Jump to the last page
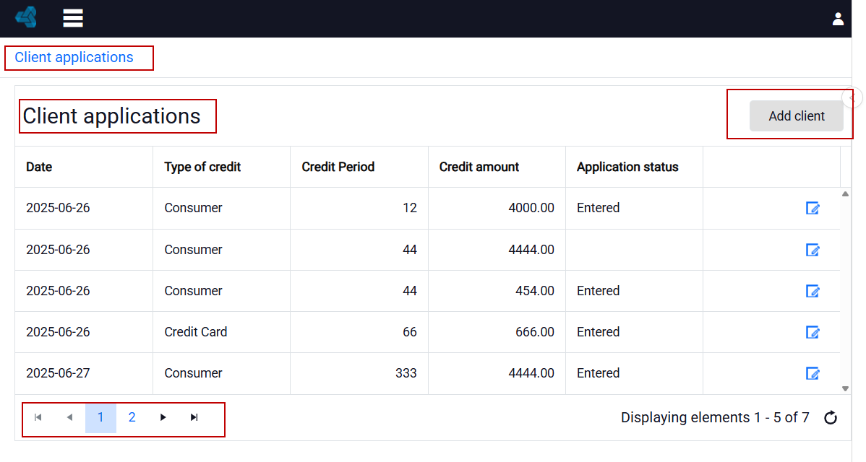Image resolution: width=866 pixels, height=462 pixels. pyautogui.click(x=194, y=417)
